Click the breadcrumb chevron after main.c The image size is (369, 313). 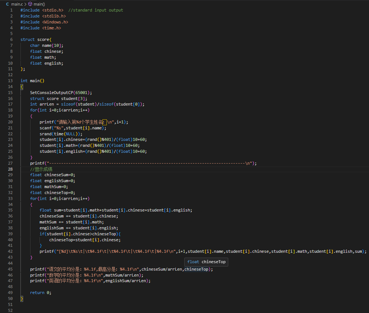click(25, 4)
